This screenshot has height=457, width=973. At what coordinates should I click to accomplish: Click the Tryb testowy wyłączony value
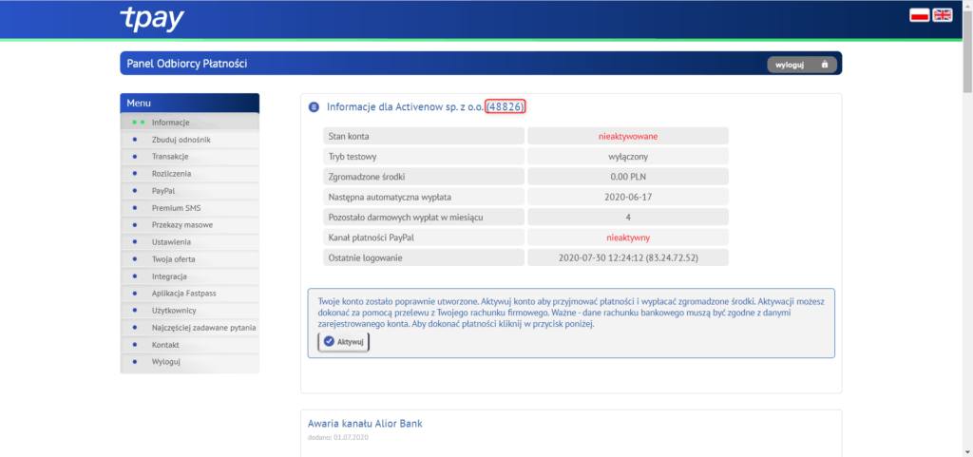pos(628,156)
